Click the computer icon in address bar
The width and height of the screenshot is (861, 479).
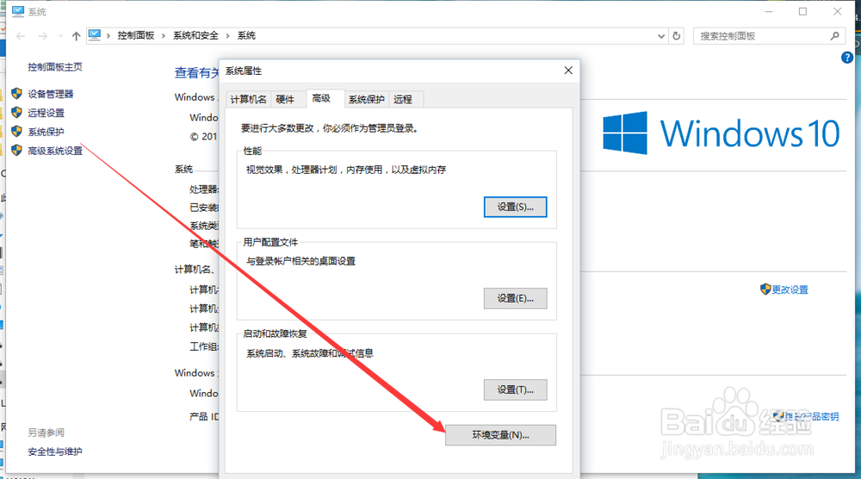coord(95,35)
